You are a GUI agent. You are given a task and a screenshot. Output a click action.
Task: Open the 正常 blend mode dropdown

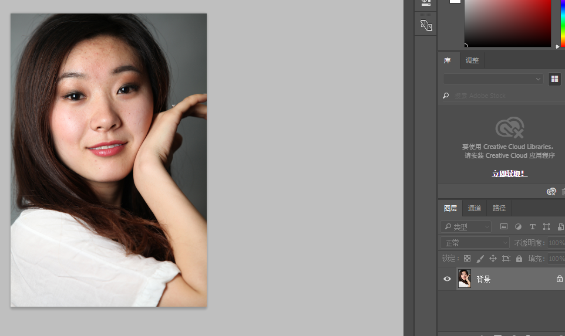click(475, 243)
